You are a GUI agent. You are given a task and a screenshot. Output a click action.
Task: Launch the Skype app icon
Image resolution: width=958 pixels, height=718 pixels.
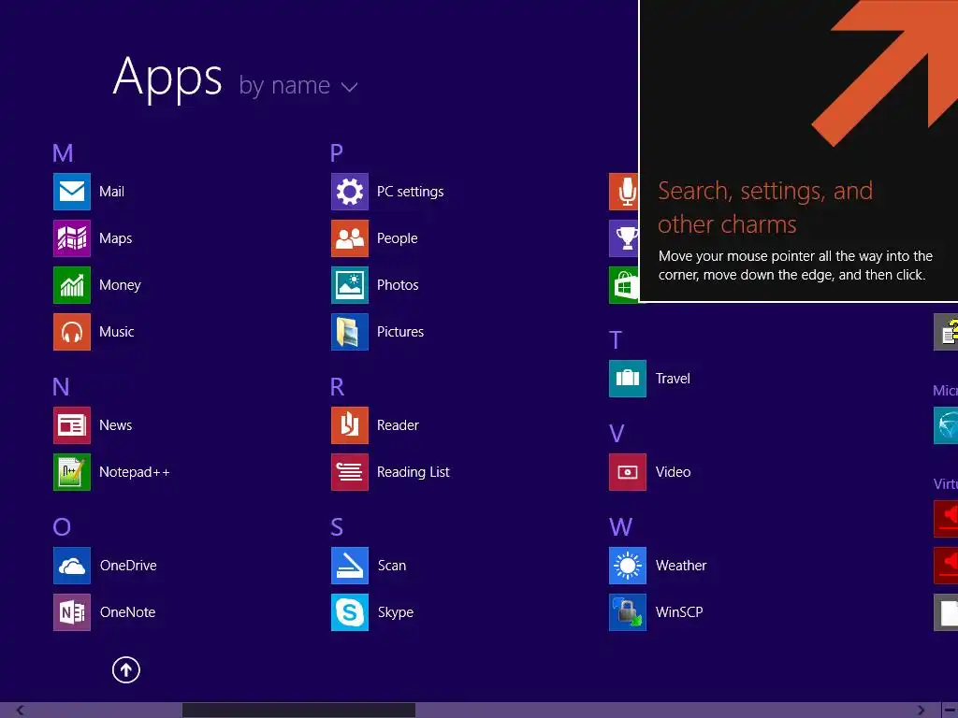[x=350, y=612]
